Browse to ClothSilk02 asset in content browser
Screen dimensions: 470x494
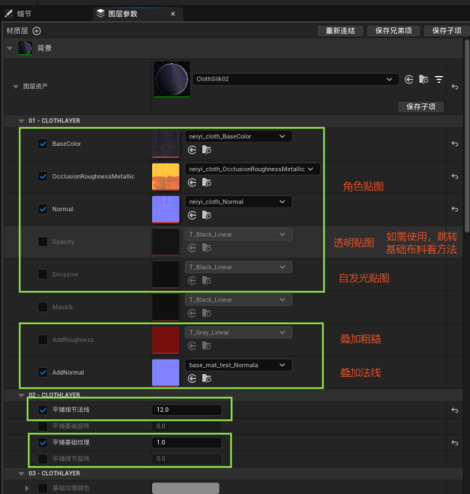click(424, 79)
